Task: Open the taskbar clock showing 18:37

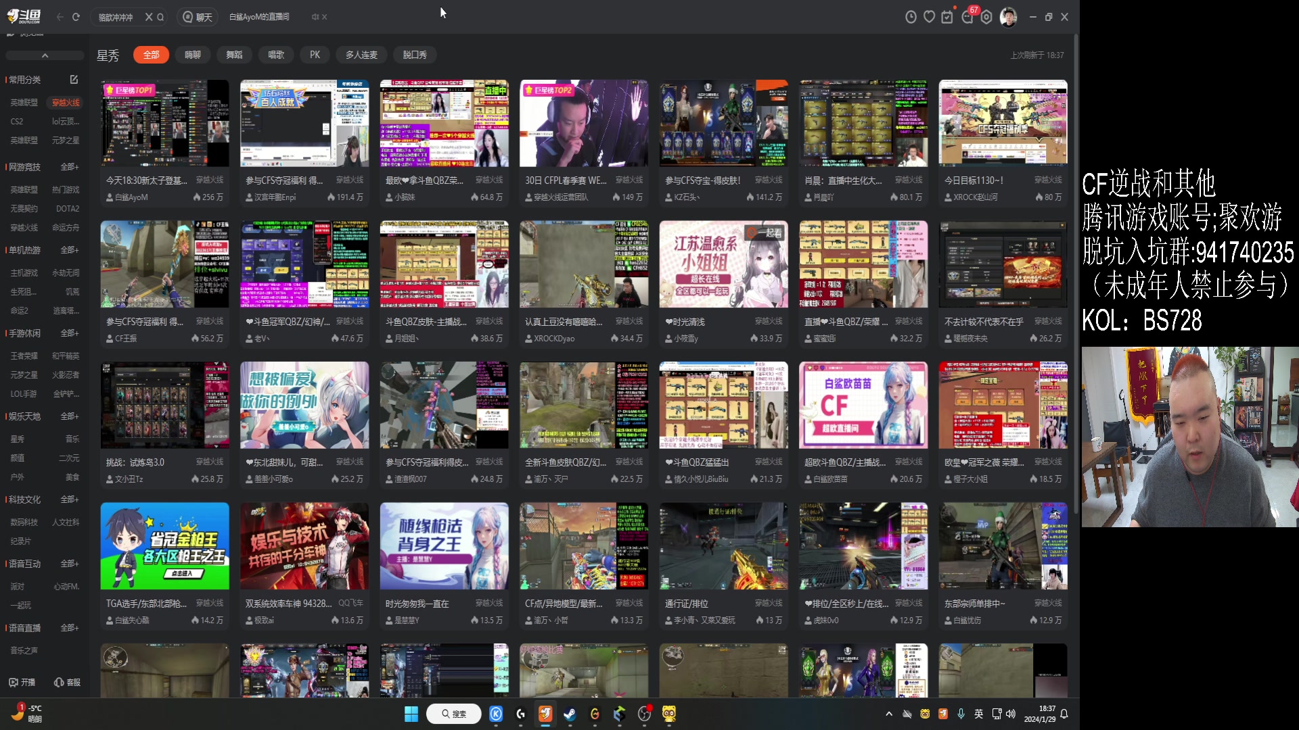Action: 1040,714
